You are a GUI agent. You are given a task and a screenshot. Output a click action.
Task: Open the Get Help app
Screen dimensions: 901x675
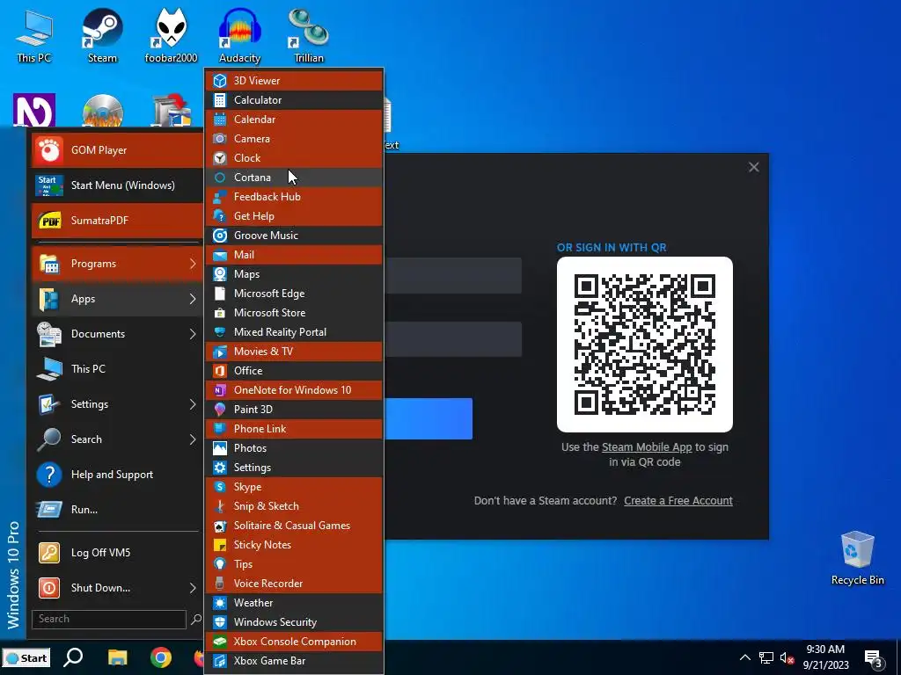pos(294,216)
